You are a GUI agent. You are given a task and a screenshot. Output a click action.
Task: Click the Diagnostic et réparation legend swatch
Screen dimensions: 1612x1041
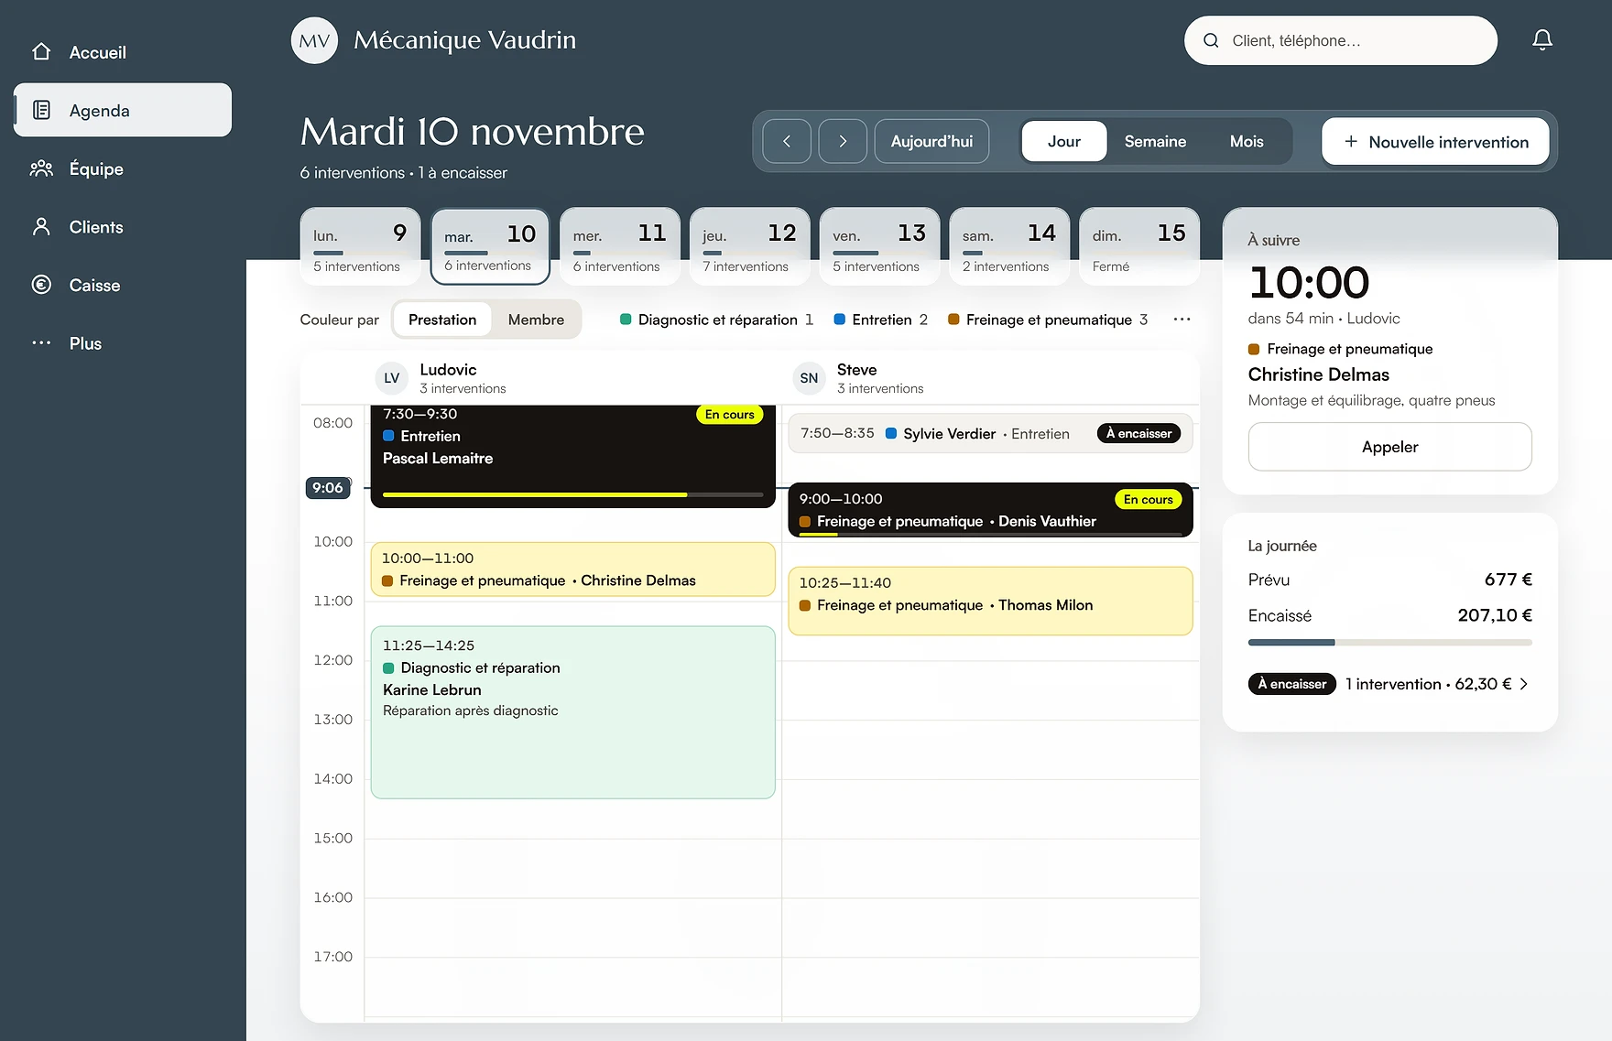626,320
